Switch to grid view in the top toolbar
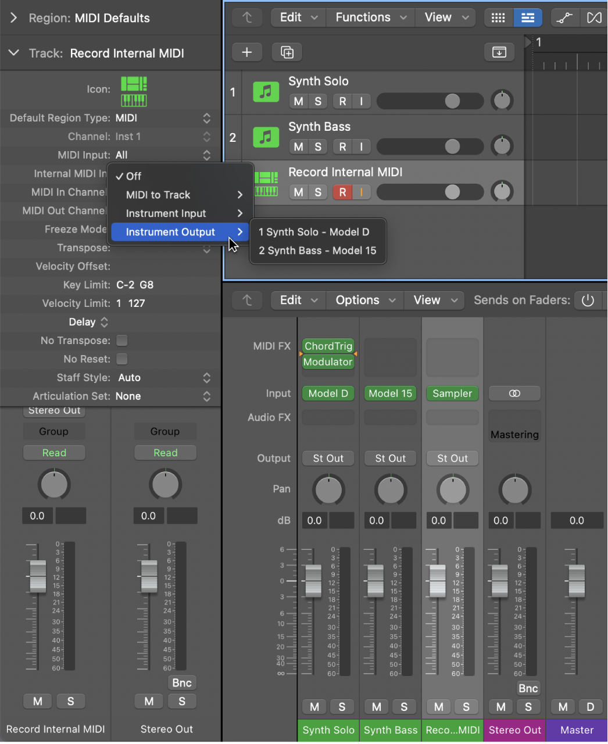This screenshot has width=608, height=744. coord(498,17)
